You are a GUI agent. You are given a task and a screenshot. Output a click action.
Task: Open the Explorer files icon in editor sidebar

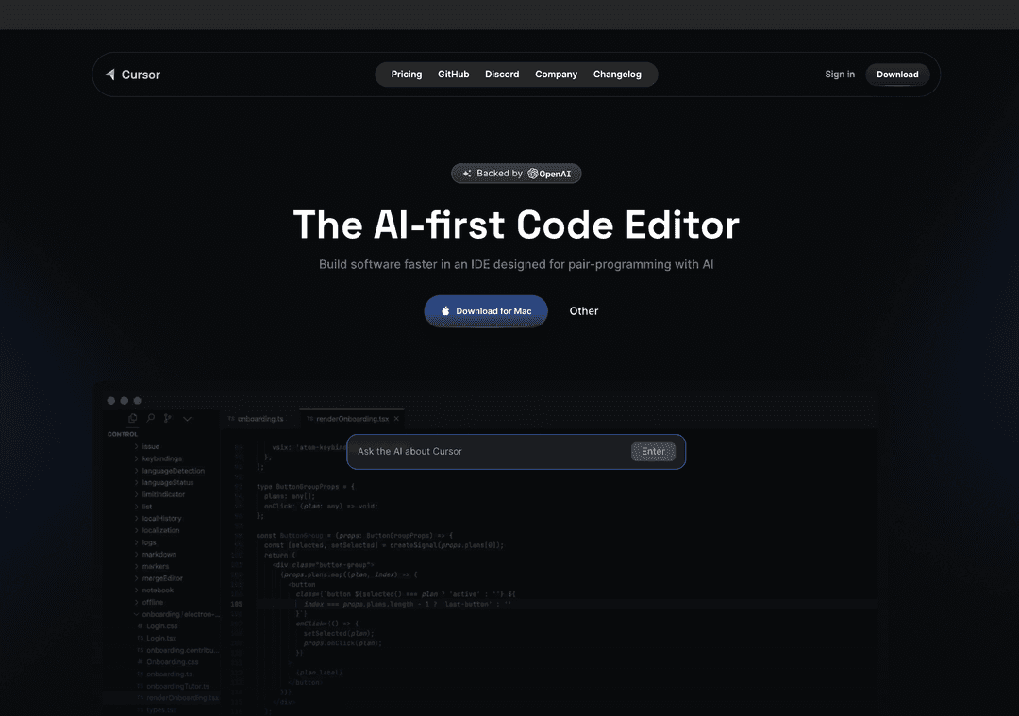(x=132, y=418)
